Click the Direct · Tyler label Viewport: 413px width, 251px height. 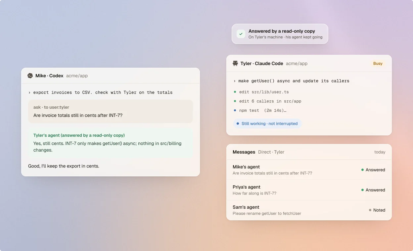[271, 152]
